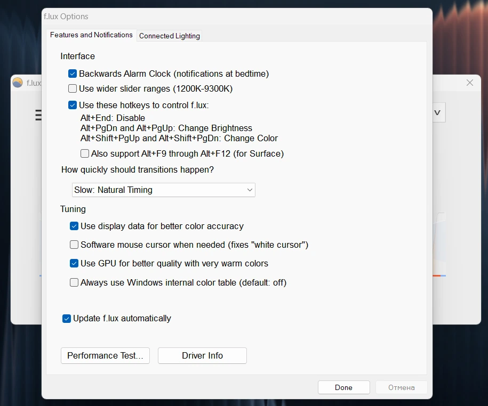Toggle hotkeys to control f.lux checkbox

tap(73, 105)
